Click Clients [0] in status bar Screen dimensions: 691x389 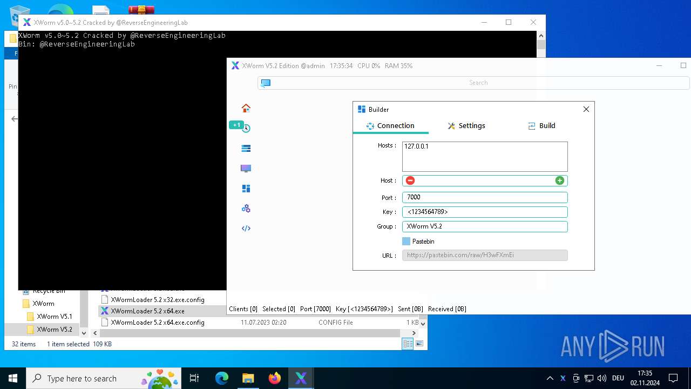243,309
